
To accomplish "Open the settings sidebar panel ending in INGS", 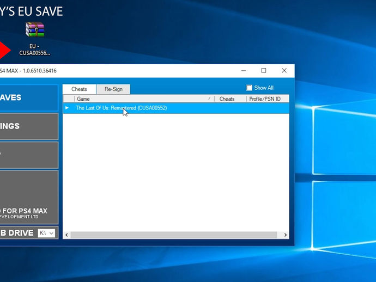I will [29, 126].
